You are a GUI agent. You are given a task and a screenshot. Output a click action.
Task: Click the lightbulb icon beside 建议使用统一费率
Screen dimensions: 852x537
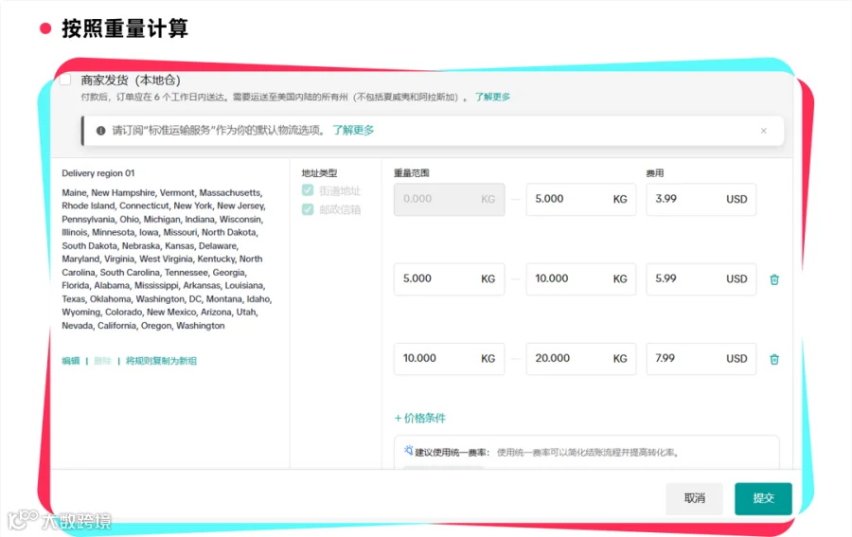408,451
